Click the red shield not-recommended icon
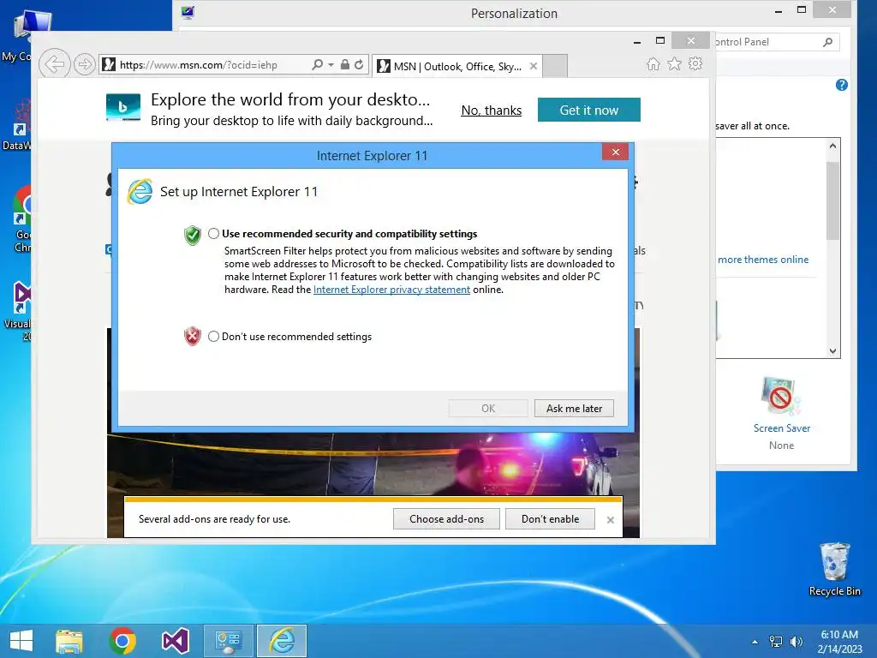 tap(193, 336)
